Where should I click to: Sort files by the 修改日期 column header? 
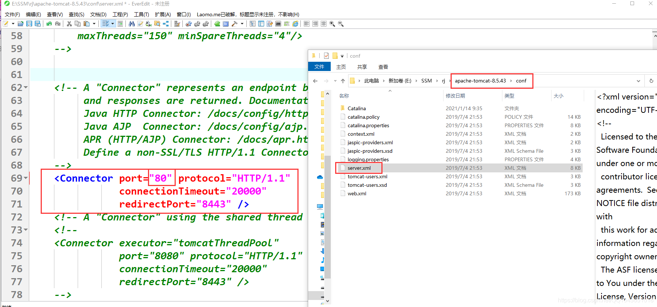(x=455, y=96)
